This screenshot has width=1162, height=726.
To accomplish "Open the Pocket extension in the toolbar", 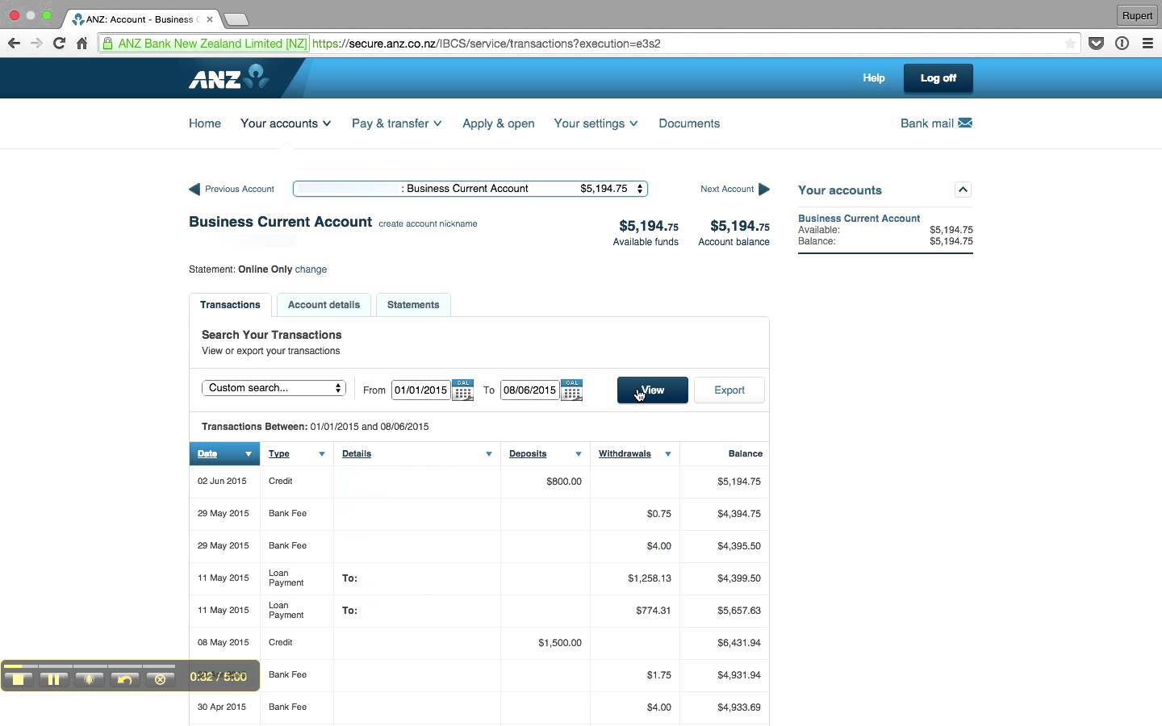I will 1097,44.
